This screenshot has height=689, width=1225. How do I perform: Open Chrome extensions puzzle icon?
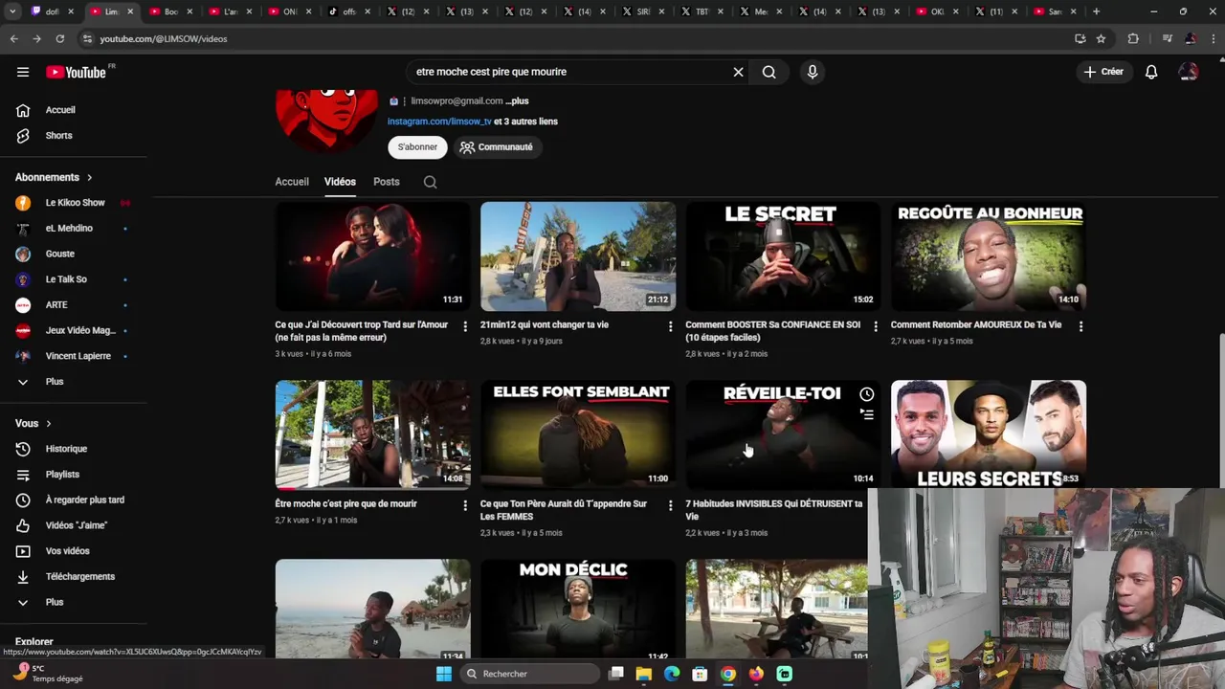(1133, 38)
